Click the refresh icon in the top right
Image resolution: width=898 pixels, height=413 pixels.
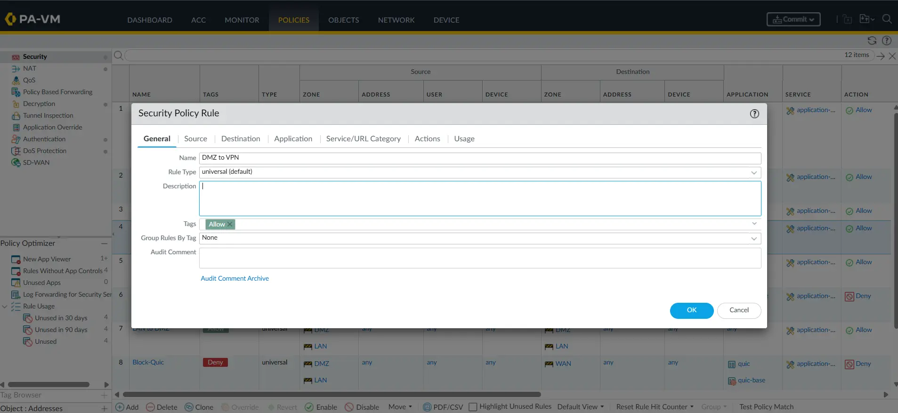pyautogui.click(x=872, y=40)
